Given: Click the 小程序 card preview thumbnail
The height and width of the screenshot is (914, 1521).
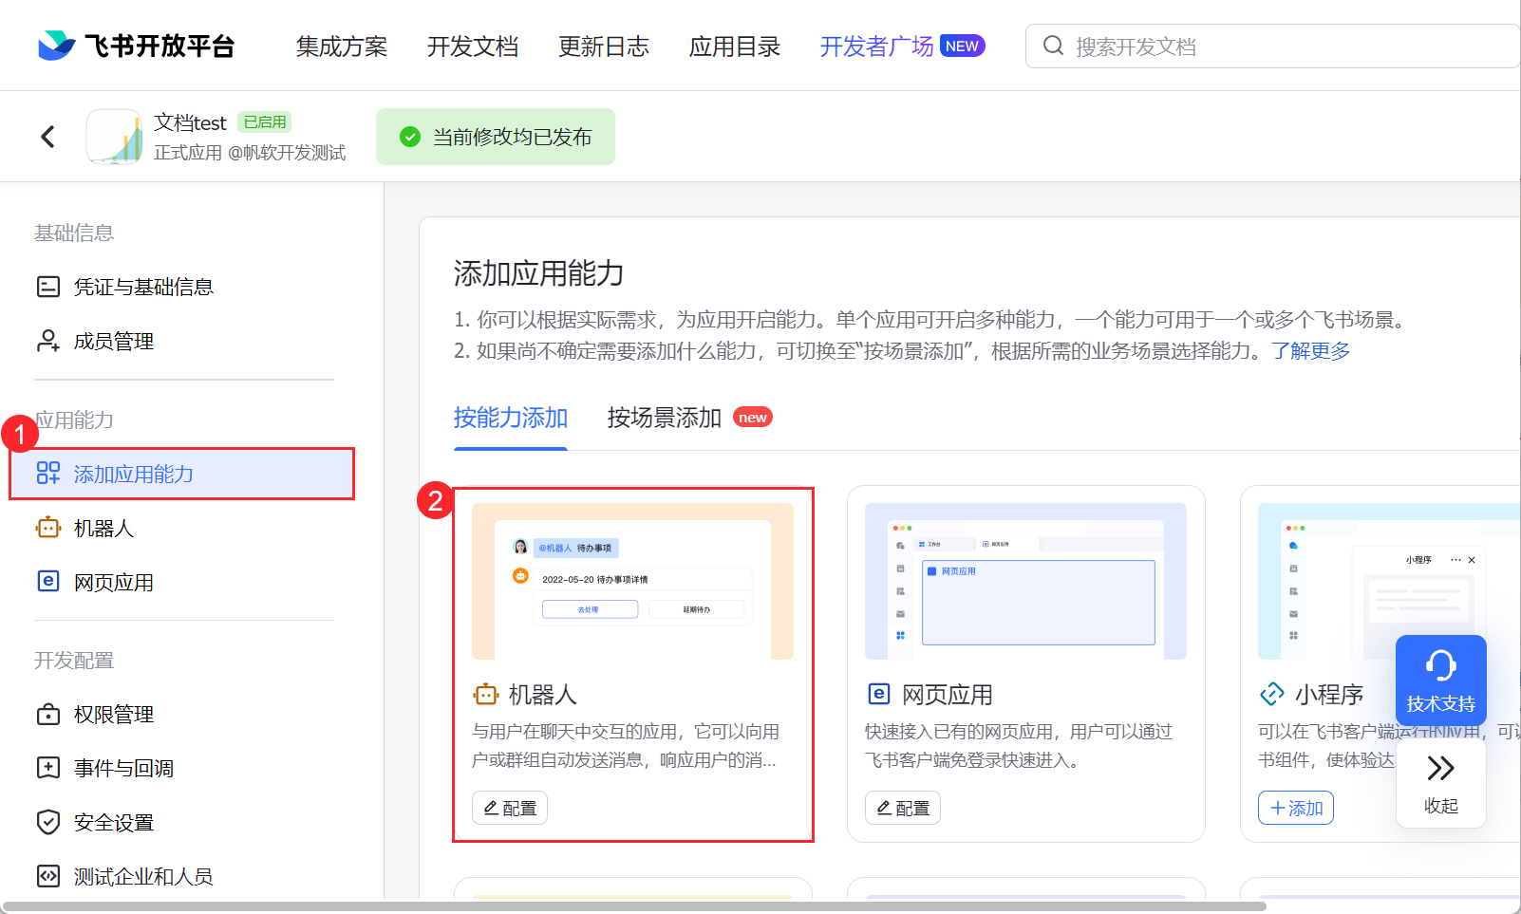Looking at the screenshot, I should [1389, 581].
